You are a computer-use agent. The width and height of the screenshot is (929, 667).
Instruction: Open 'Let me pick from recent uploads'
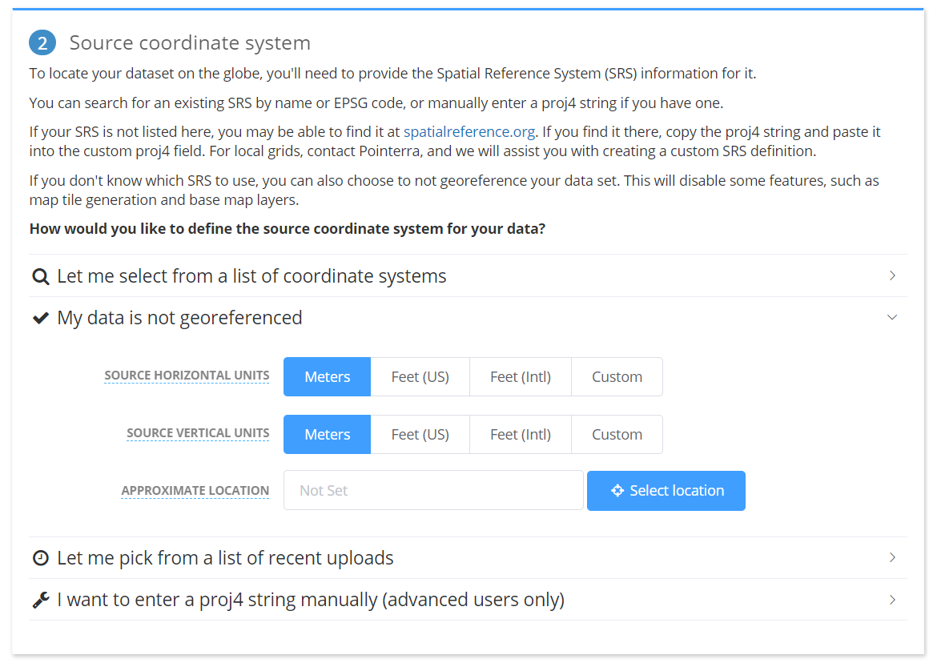tap(225, 558)
